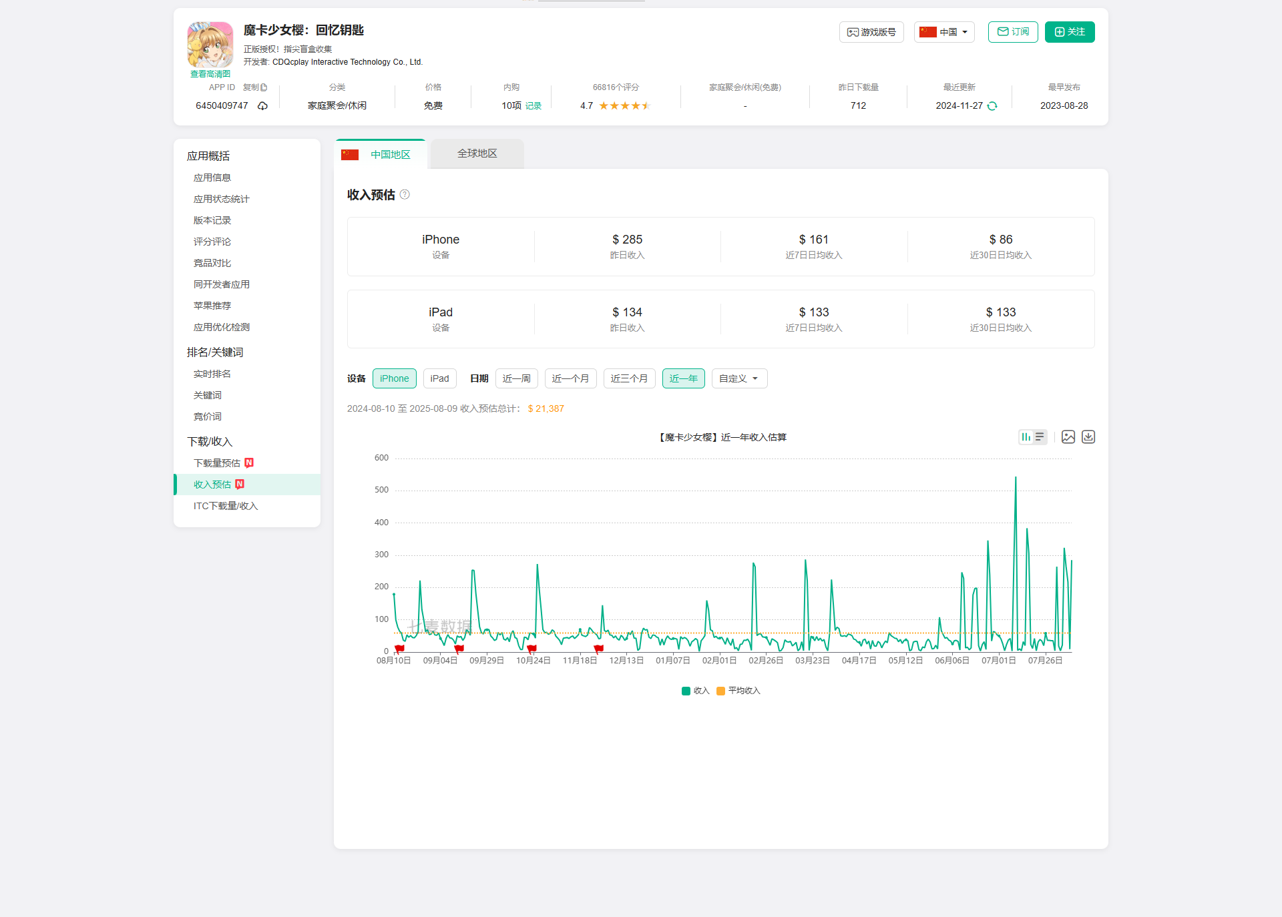Open 竞品对比 in sidebar
This screenshot has width=1282, height=917.
pyautogui.click(x=212, y=263)
